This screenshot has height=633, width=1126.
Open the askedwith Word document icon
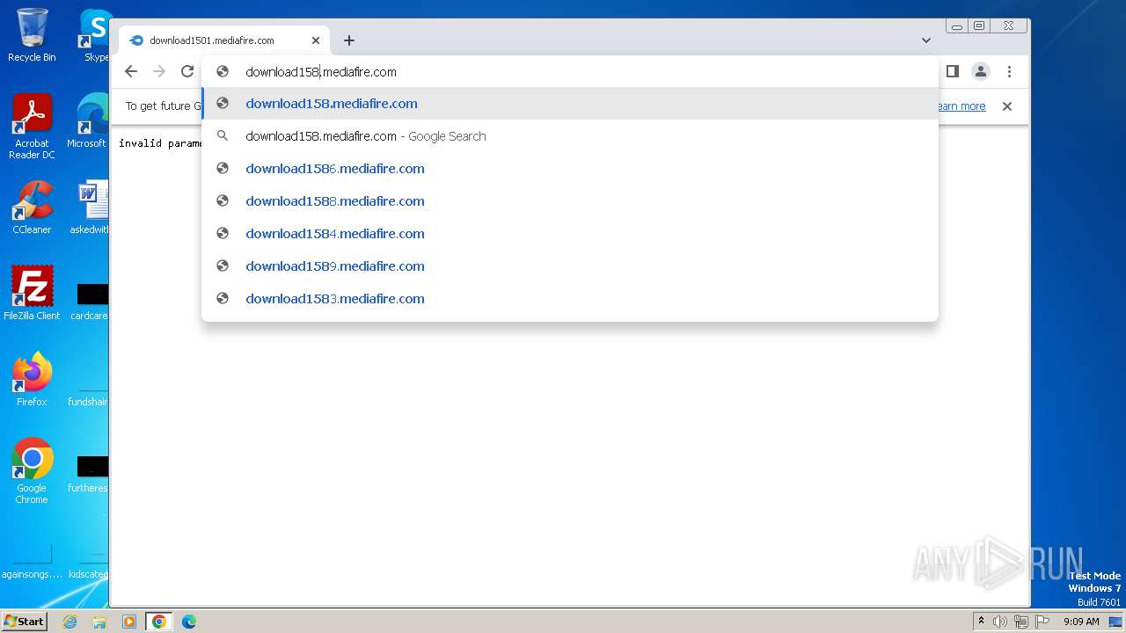90,207
